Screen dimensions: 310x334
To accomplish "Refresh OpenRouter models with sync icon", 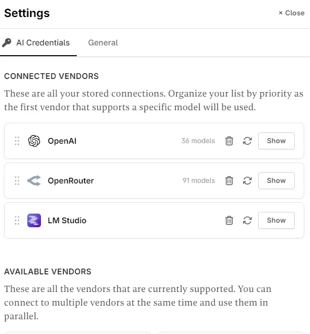I will (247, 181).
